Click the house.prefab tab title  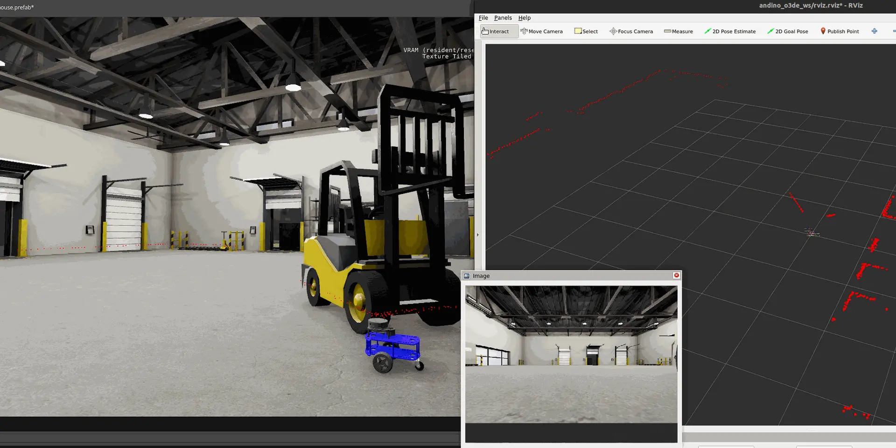[x=17, y=7]
